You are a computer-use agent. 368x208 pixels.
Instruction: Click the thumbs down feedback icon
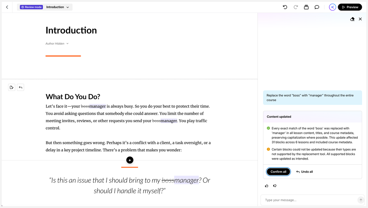pyautogui.click(x=275, y=186)
